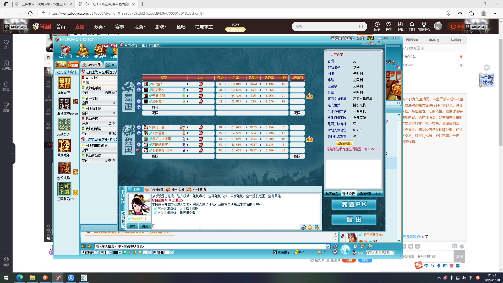Click swap icon beside player KOF骚人

[x=139, y=84]
